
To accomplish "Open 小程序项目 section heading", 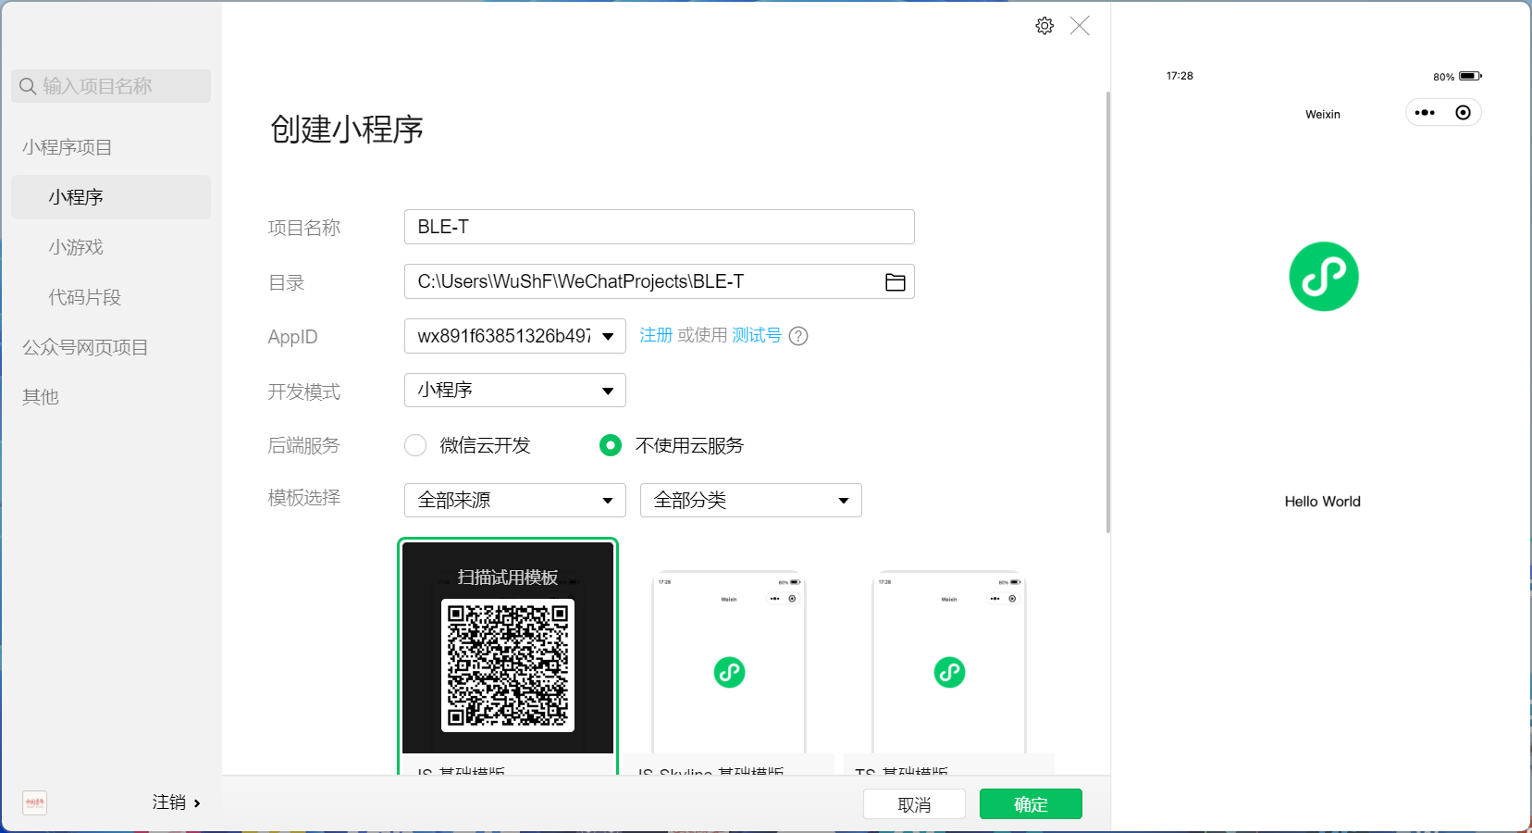I will [68, 147].
